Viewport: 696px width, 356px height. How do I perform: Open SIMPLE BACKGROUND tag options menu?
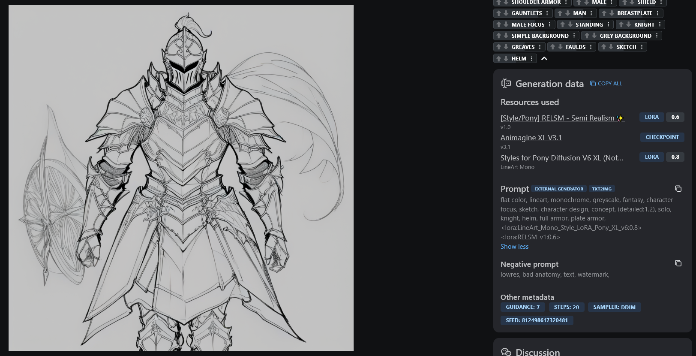pyautogui.click(x=574, y=36)
